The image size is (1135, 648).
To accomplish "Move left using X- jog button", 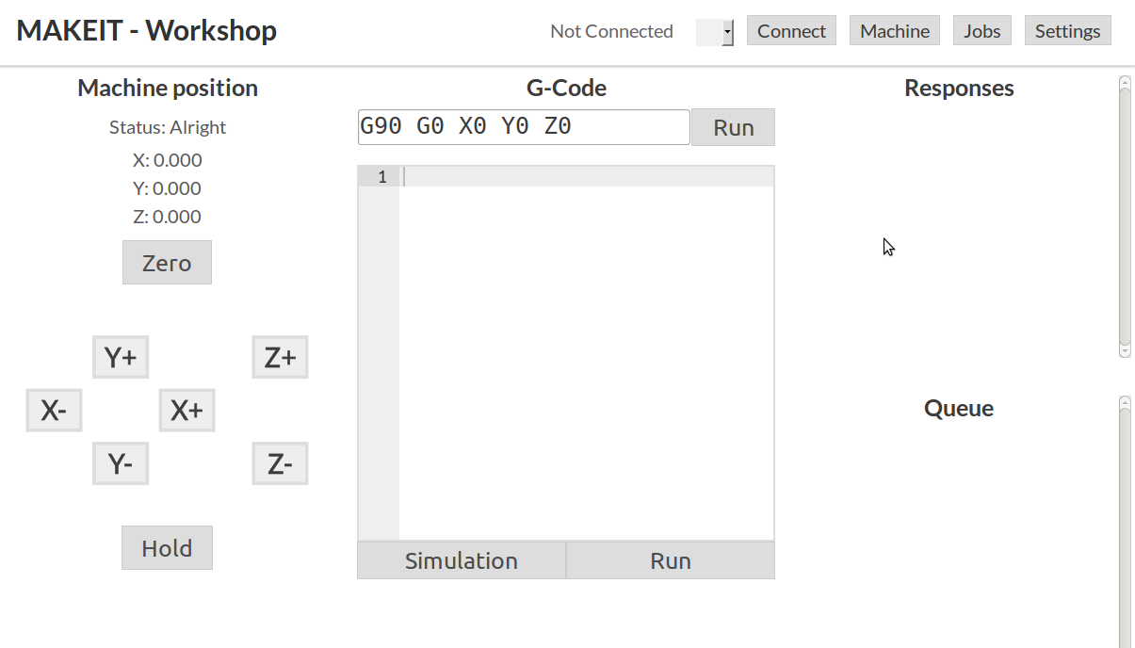I will tap(54, 411).
